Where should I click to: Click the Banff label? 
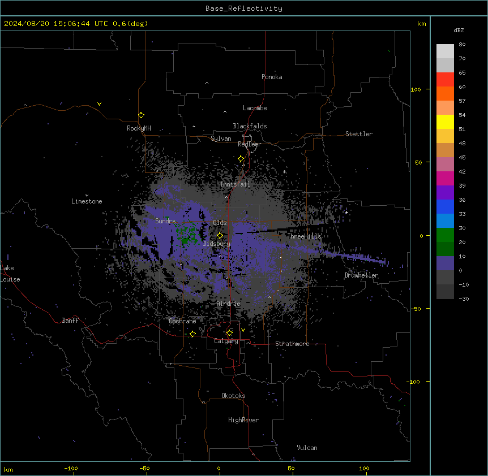point(70,321)
